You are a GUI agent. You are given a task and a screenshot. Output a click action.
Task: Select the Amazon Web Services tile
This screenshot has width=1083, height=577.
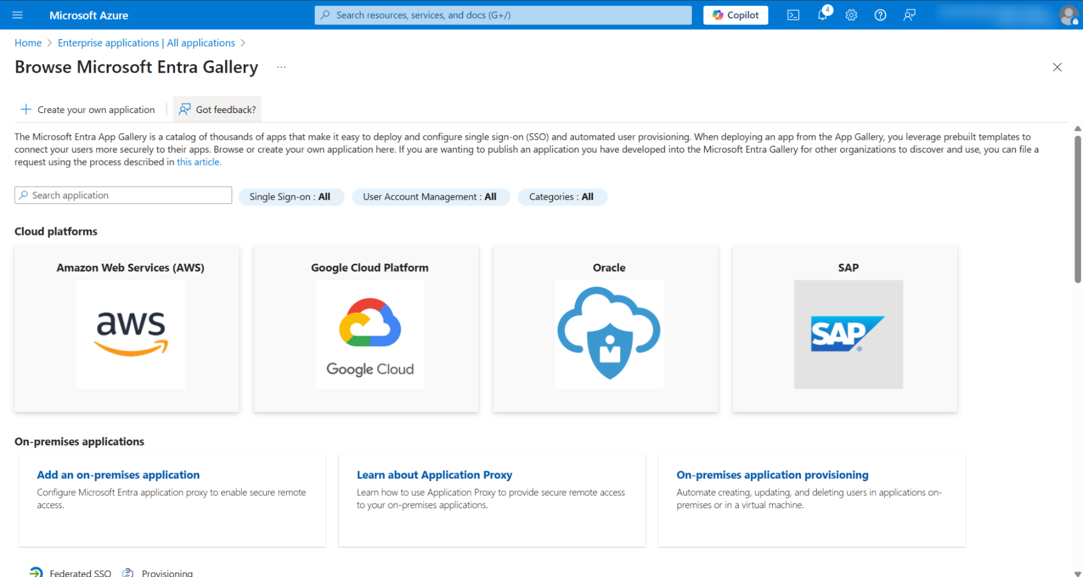coord(127,329)
